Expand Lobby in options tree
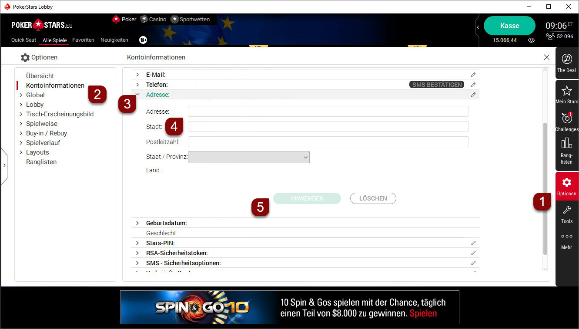579x329 pixels. [21, 105]
